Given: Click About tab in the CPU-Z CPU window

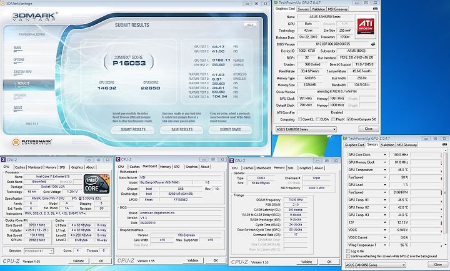Looking at the screenshot, I should click(x=90, y=167).
